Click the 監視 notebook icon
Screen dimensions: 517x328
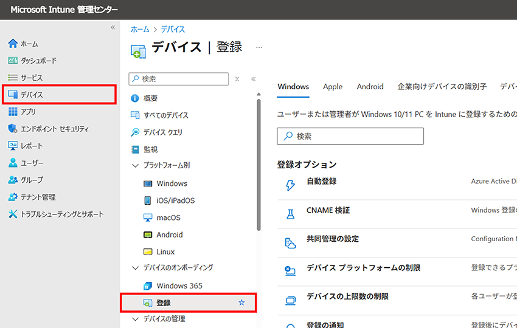pyautogui.click(x=135, y=149)
